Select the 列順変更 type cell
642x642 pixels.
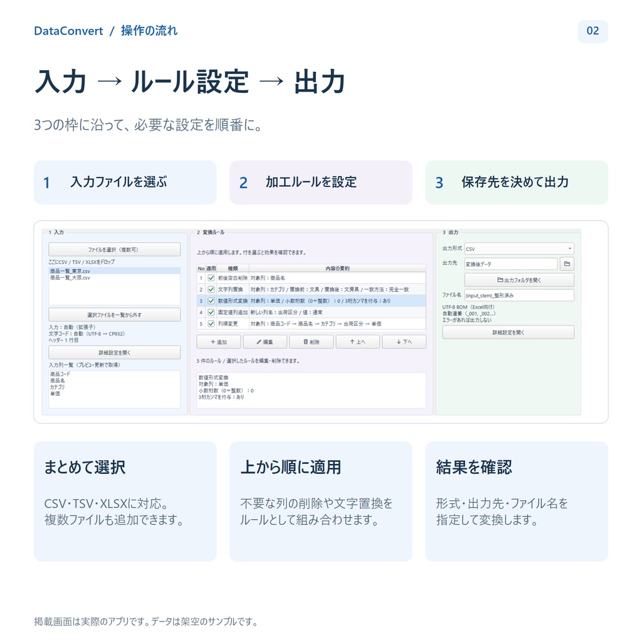(x=233, y=324)
